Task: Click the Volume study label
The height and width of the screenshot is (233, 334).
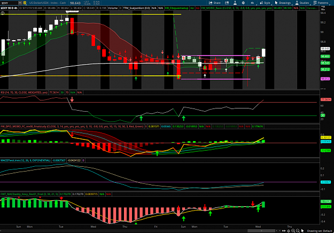Action: [x=113, y=8]
